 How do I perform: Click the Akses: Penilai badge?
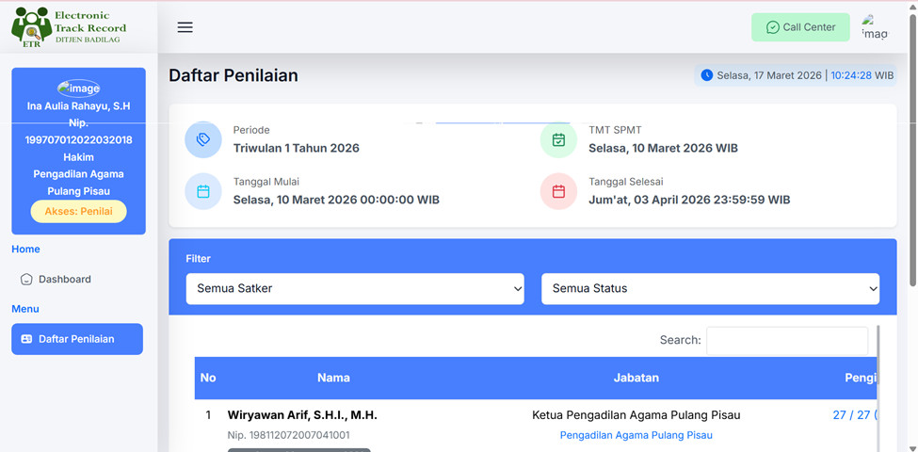(x=78, y=212)
